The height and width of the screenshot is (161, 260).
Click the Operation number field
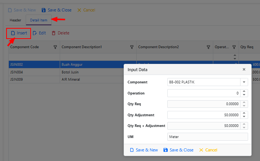pyautogui.click(x=204, y=93)
